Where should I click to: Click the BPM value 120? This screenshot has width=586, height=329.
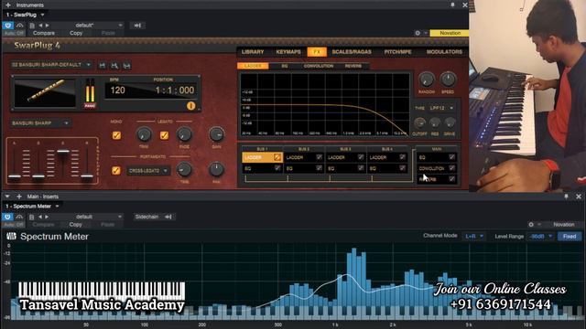[118, 90]
